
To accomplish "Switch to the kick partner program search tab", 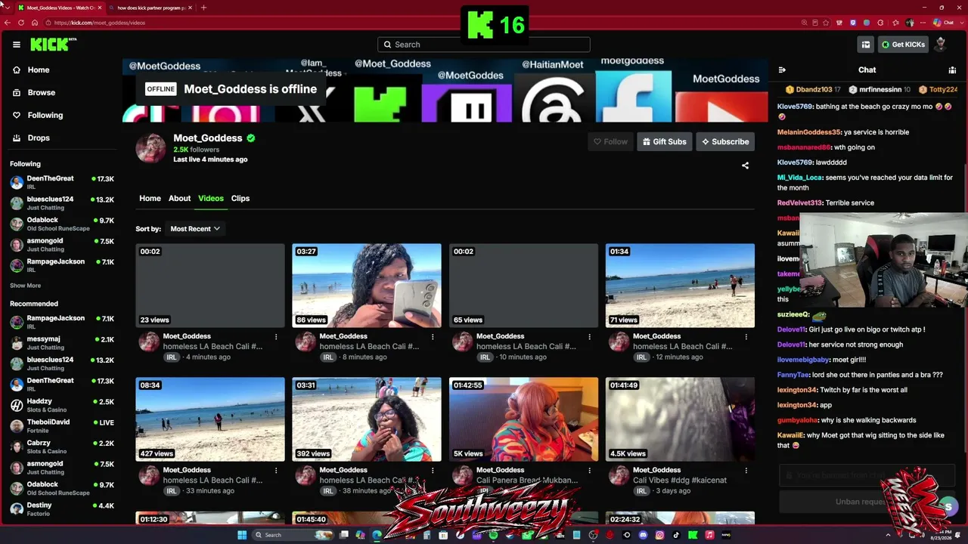I will point(150,8).
